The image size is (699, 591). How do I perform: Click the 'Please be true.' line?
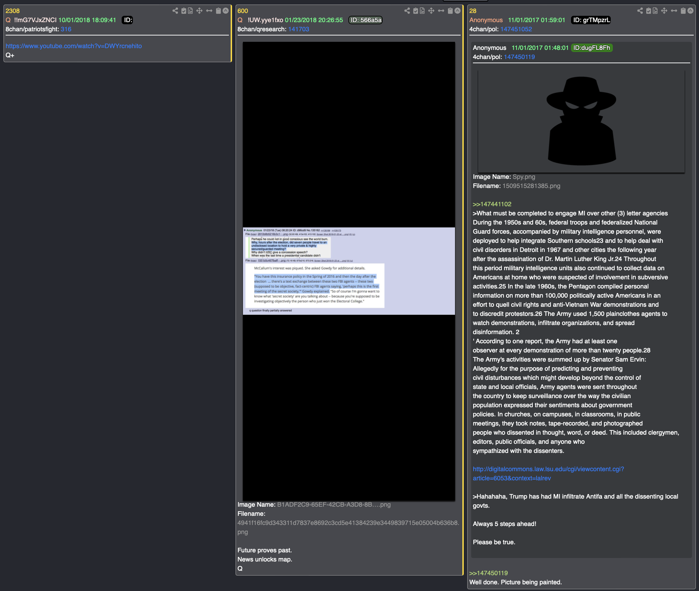[x=494, y=542]
